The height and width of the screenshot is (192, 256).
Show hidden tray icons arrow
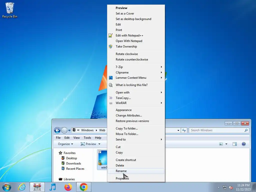pos(218,187)
